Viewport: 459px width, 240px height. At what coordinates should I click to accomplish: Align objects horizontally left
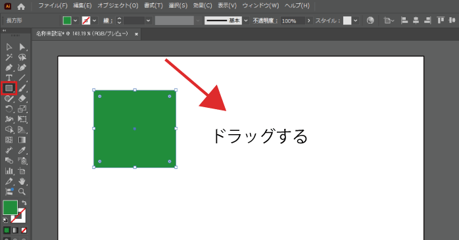404,20
